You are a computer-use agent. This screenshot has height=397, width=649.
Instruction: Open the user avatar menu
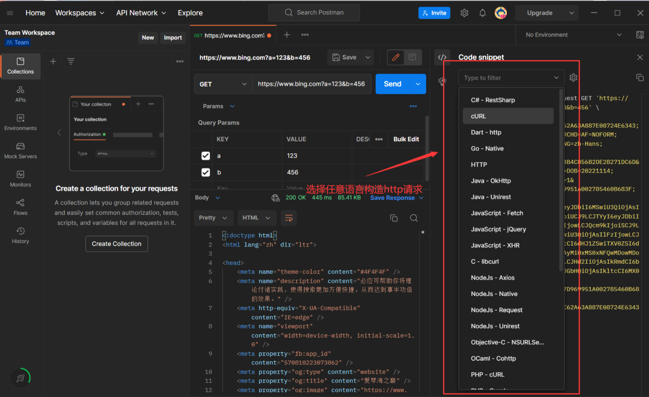(x=501, y=13)
